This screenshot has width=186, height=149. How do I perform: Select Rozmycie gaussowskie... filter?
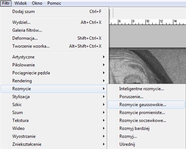click(x=146, y=105)
